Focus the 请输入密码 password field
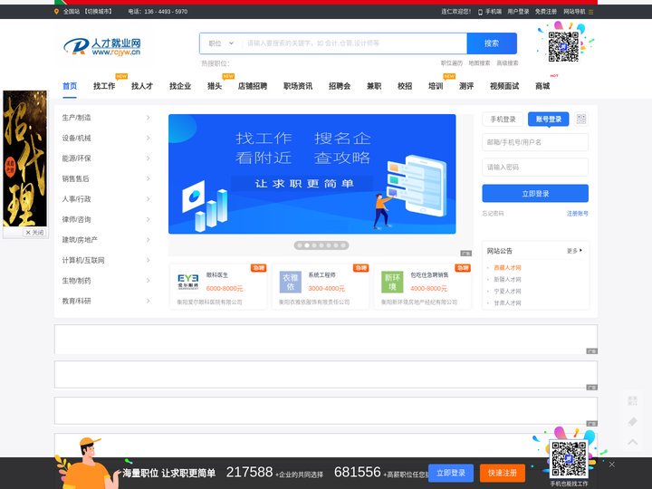Viewport: 652px width, 489px height. coord(535,168)
